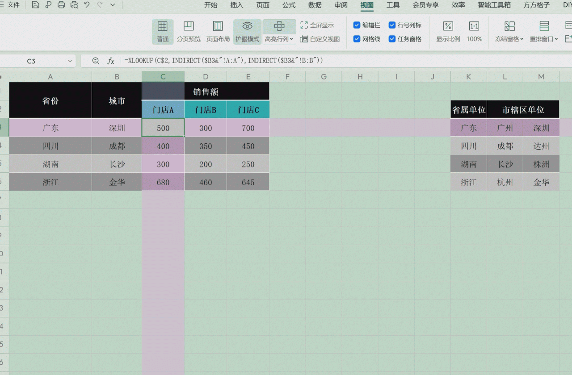The image size is (572, 375).
Task: Set zoom to 100% via 1:1 icon
Action: pyautogui.click(x=474, y=31)
